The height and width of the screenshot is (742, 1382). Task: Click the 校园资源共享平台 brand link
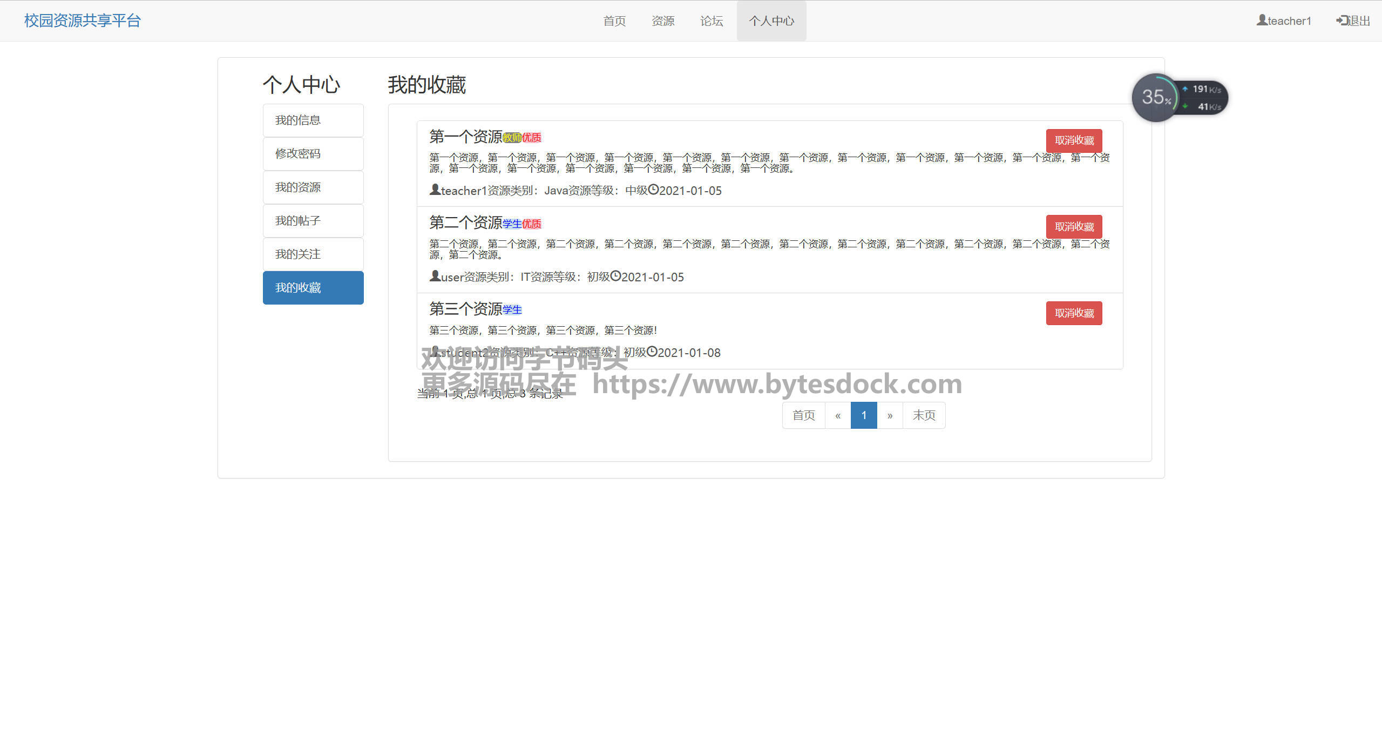point(83,21)
